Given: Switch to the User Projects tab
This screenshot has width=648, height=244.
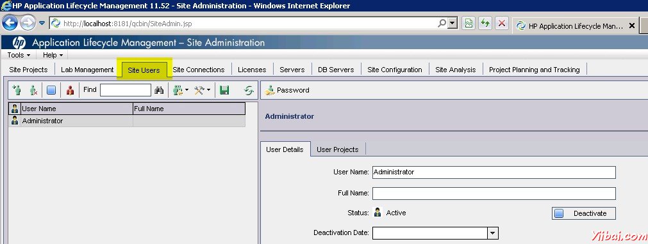Looking at the screenshot, I should coord(338,149).
